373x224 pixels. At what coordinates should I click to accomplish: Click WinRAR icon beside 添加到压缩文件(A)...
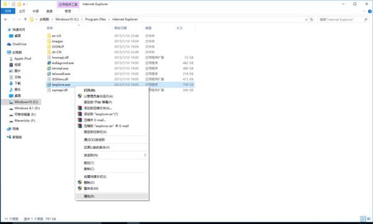[80, 108]
